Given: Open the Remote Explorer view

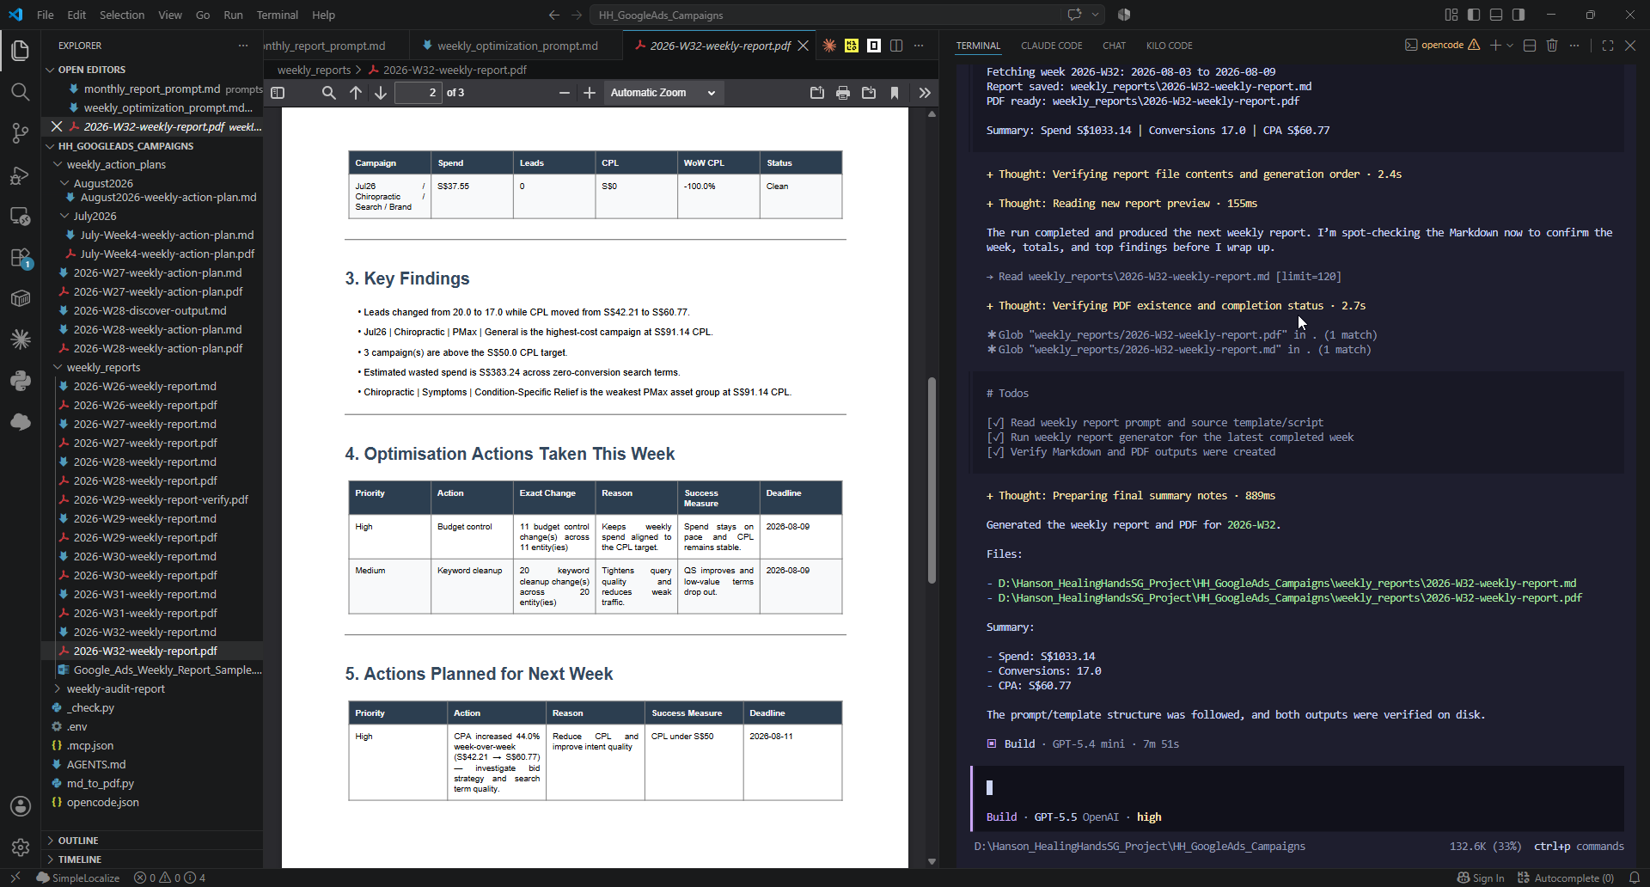Looking at the screenshot, I should pyautogui.click(x=21, y=217).
